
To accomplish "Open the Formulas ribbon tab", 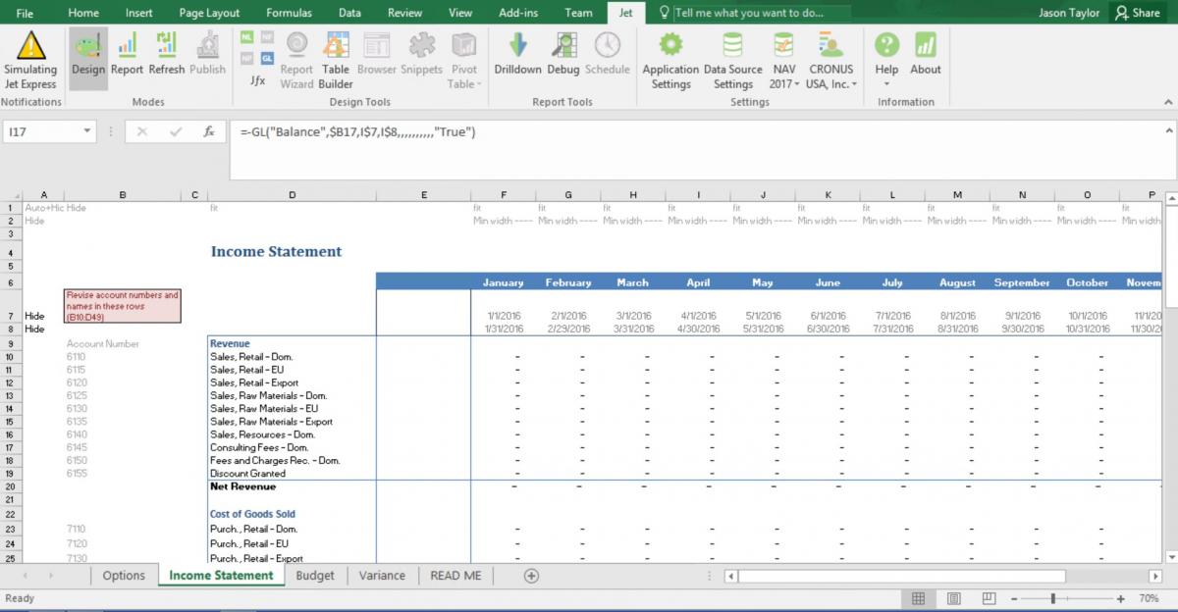I will pyautogui.click(x=289, y=13).
